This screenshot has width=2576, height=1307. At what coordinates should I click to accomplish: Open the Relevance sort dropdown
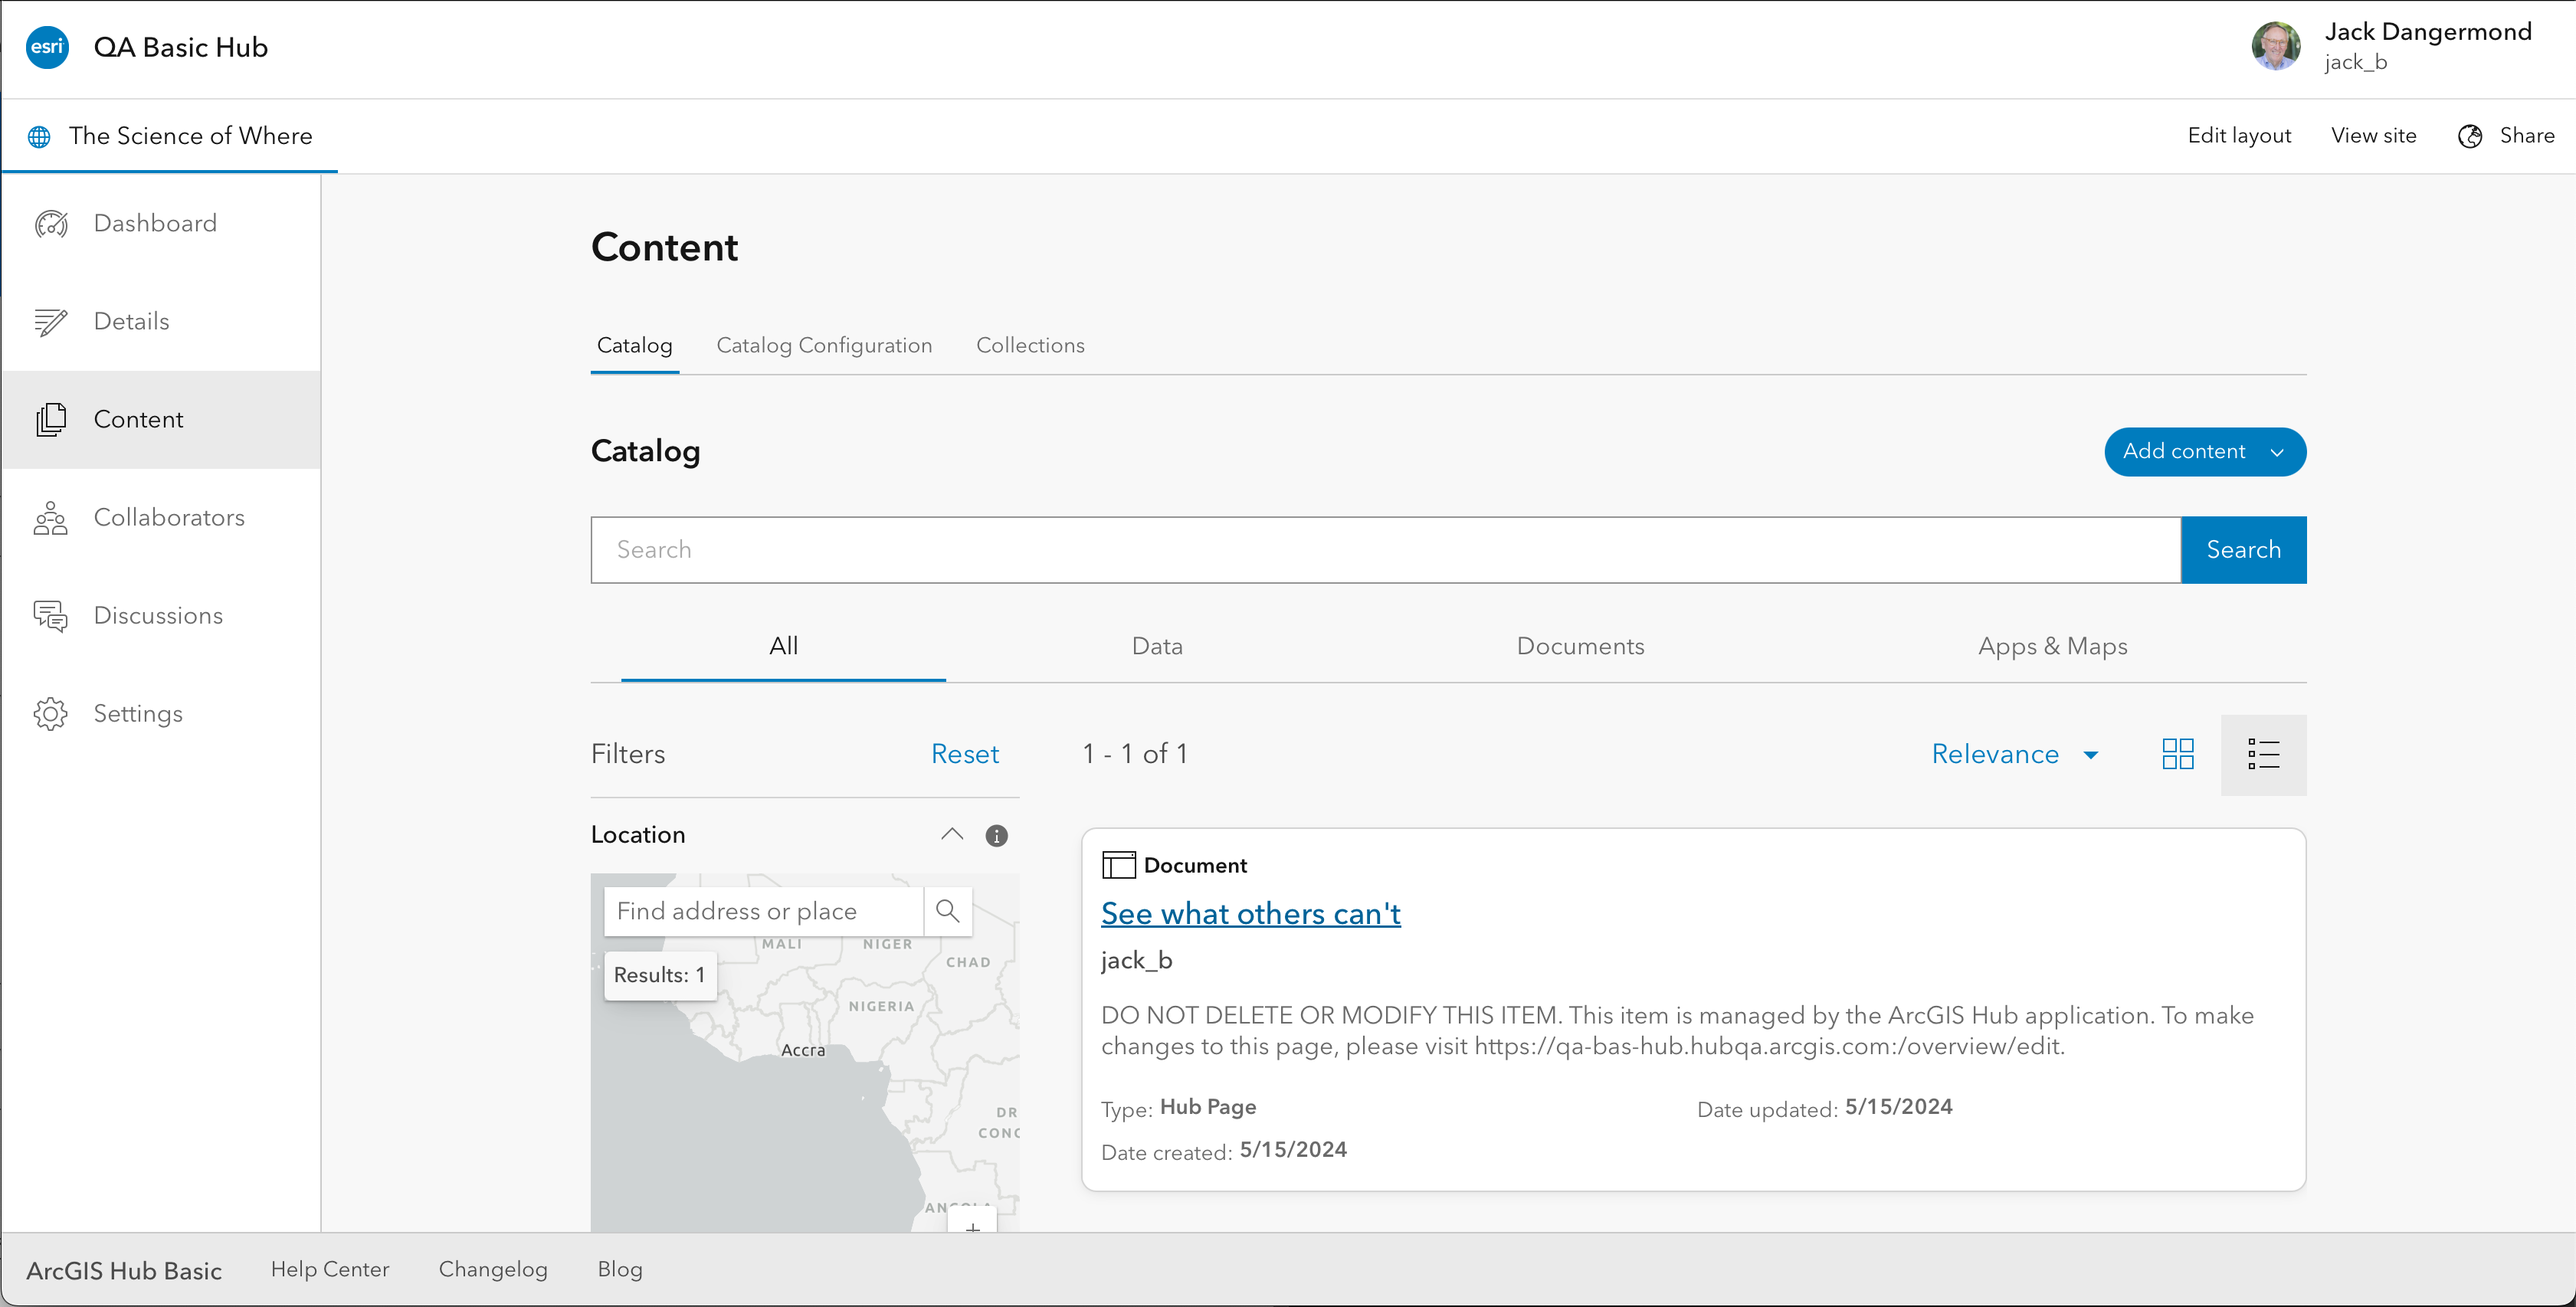2014,754
